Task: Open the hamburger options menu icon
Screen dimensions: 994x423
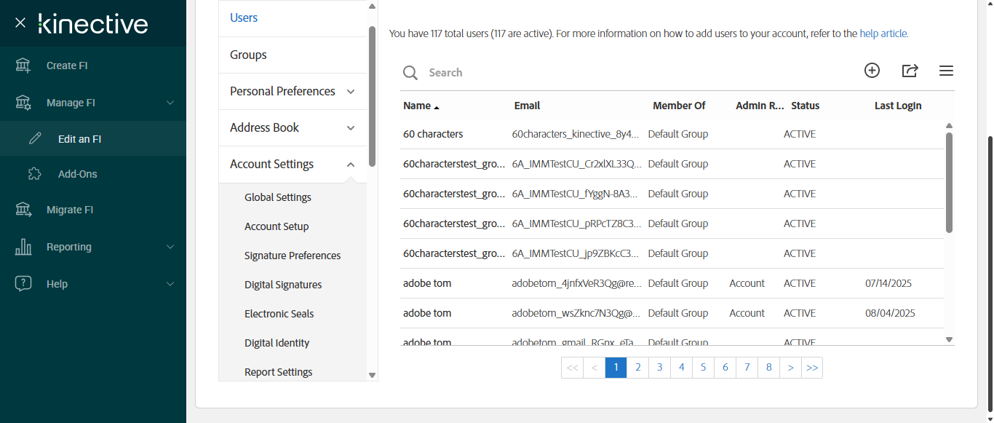Action: pos(946,71)
